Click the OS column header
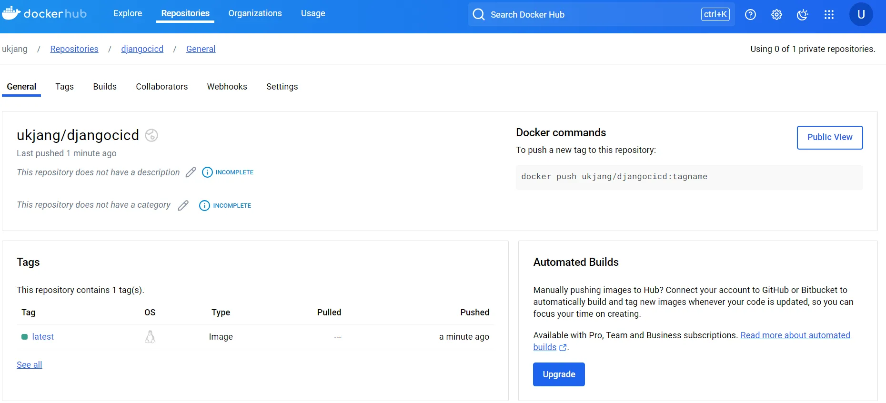Screen dimensions: 886x403 [x=150, y=312]
